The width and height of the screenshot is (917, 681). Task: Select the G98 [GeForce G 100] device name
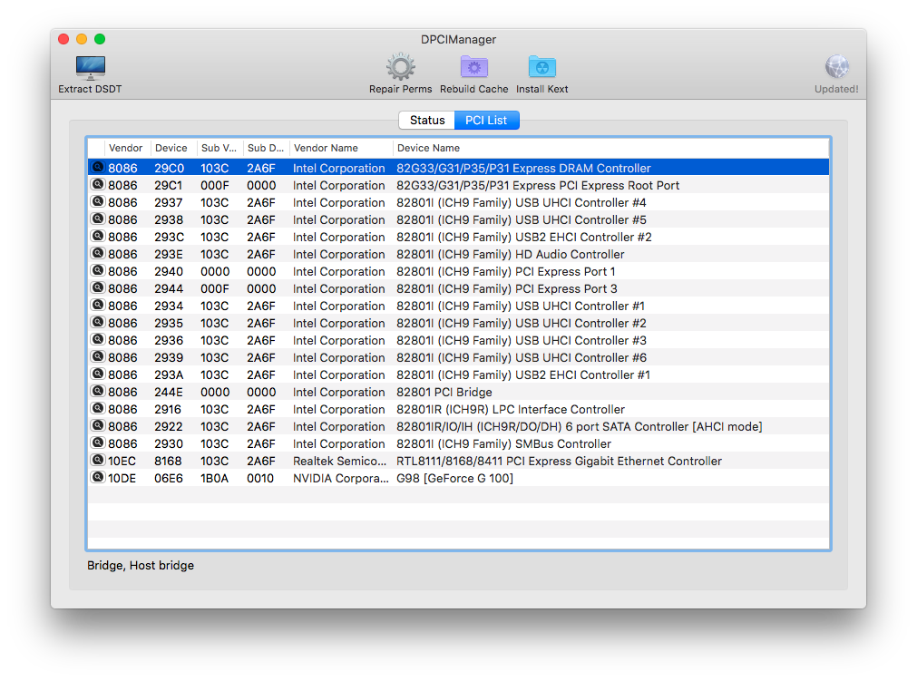(x=454, y=478)
